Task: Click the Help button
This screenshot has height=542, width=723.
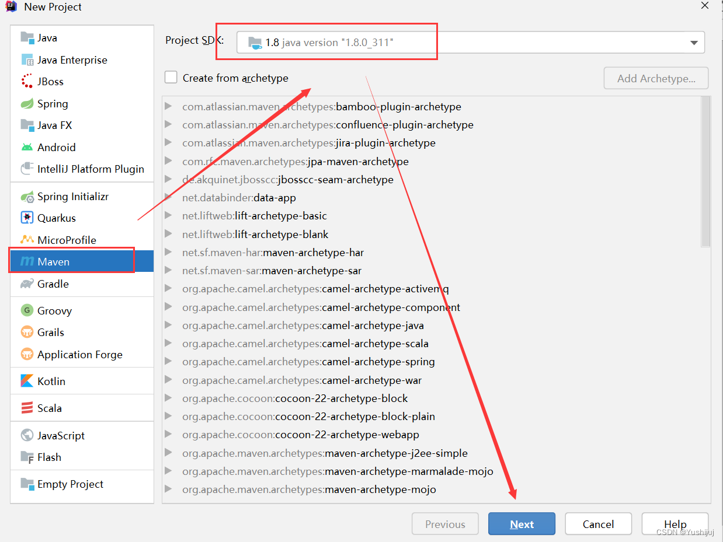Action: 675,524
